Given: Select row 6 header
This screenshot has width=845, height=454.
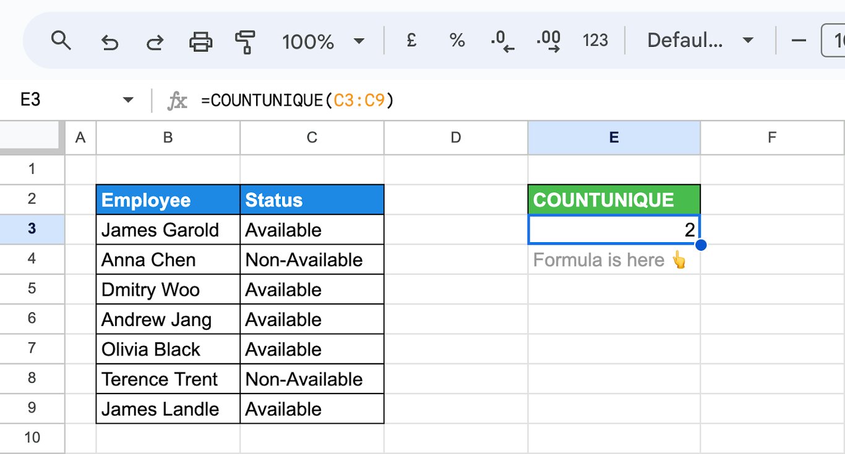Looking at the screenshot, I should 32,319.
